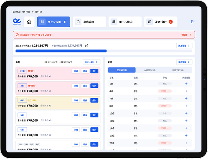Tap the 23:00~ reservation pill for 14卓

click(x=165, y=128)
